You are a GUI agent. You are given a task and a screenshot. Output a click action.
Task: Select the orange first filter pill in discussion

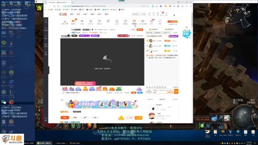click(65, 118)
